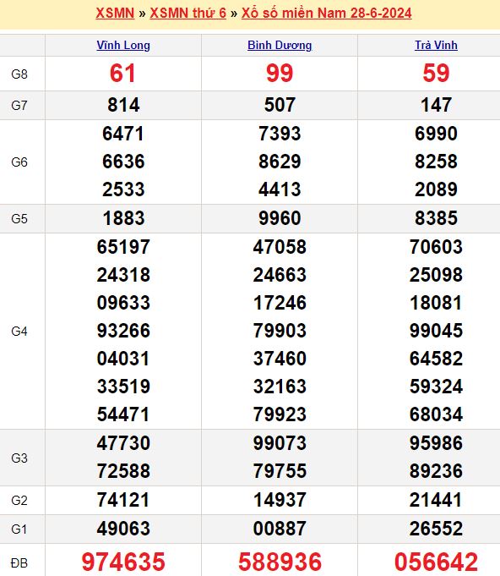The image size is (500, 576).
Task: Open the XSMN breadcrumb link
Action: [115, 13]
